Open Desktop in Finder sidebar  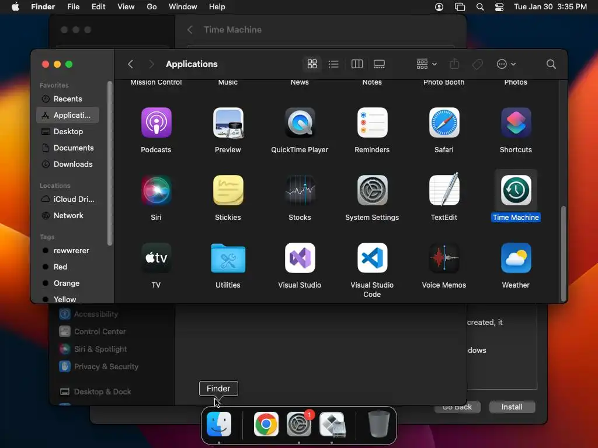pyautogui.click(x=68, y=131)
